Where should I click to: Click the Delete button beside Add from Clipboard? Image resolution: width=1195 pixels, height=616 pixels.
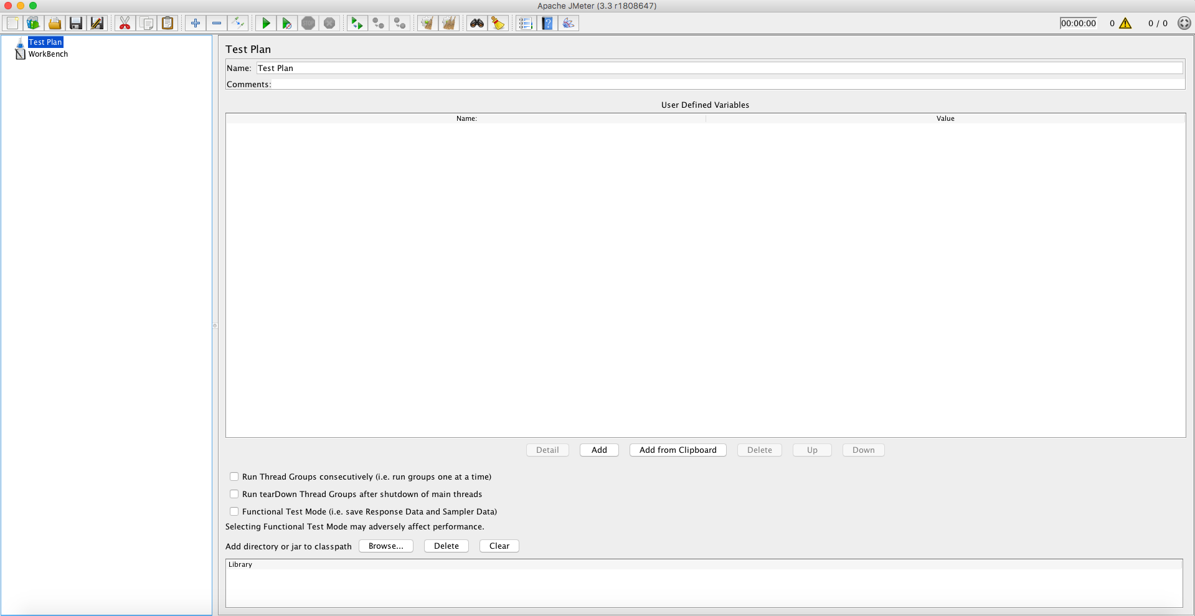pos(760,450)
